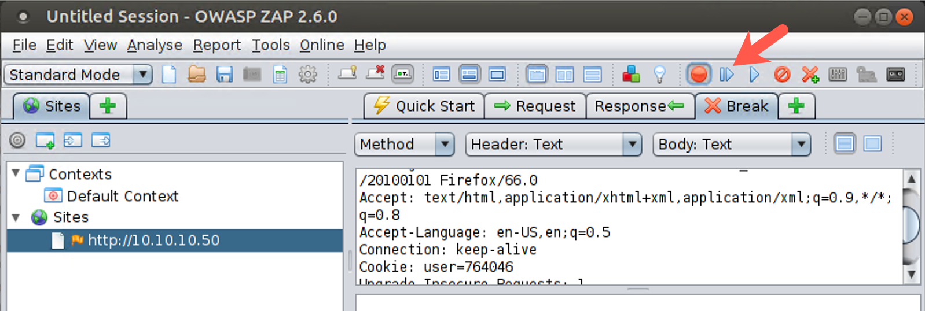The image size is (925, 311).
Task: Open the Method dropdown
Action: (x=404, y=145)
